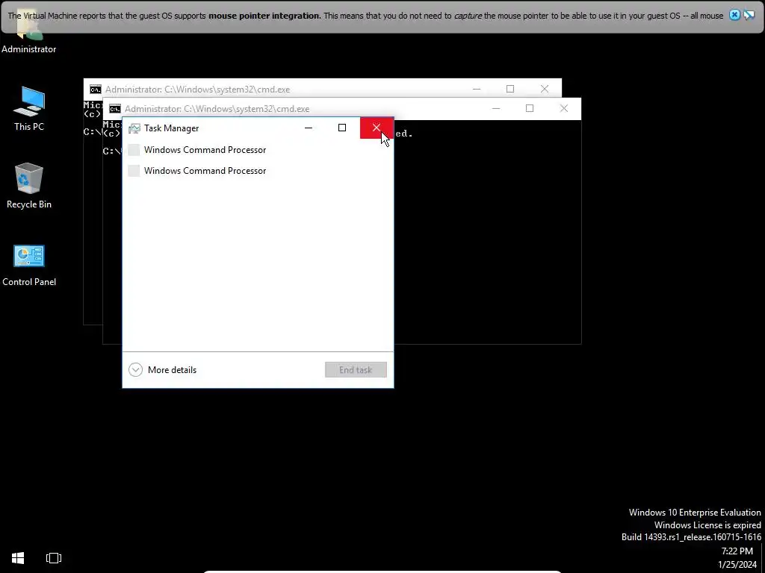The height and width of the screenshot is (573, 765).
Task: Open the Windows Start menu
Action: (x=18, y=558)
